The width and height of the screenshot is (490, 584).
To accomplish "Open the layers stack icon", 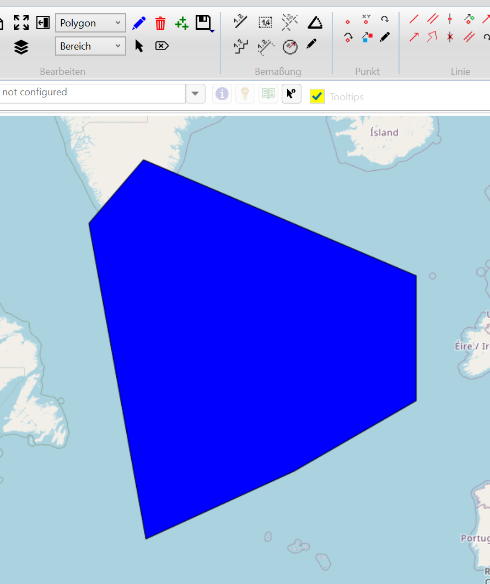I will point(21,47).
